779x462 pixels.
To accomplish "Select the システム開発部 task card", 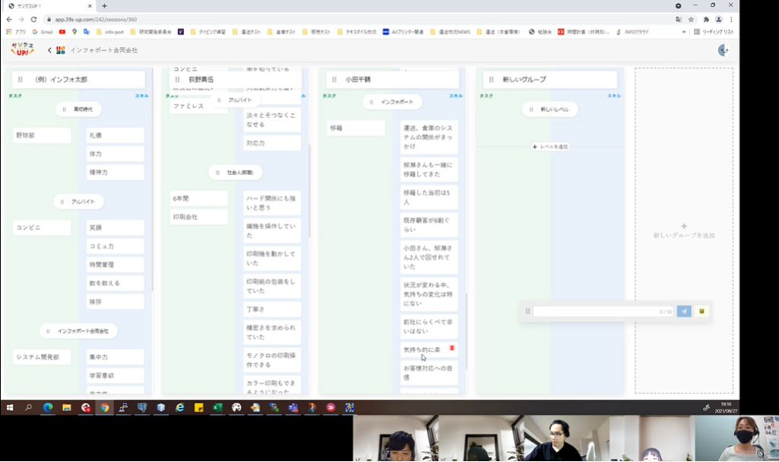I will pyautogui.click(x=42, y=357).
